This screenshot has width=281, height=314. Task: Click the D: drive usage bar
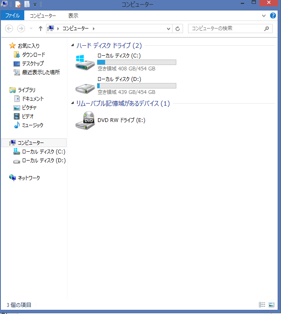tap(137, 86)
